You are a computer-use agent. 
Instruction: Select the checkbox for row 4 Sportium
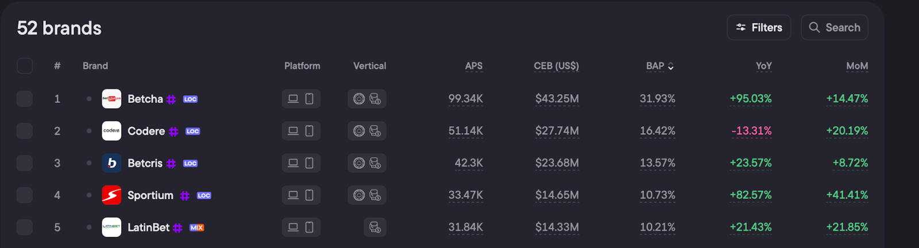coord(25,195)
